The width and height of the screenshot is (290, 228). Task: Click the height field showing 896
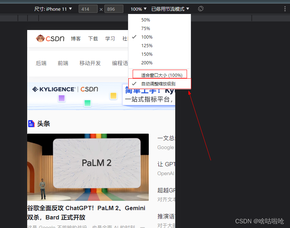click(114, 9)
